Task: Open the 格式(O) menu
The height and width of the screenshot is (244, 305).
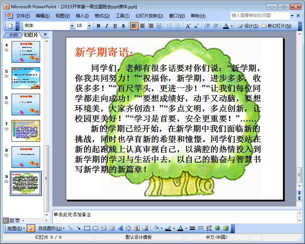Action: [102, 16]
